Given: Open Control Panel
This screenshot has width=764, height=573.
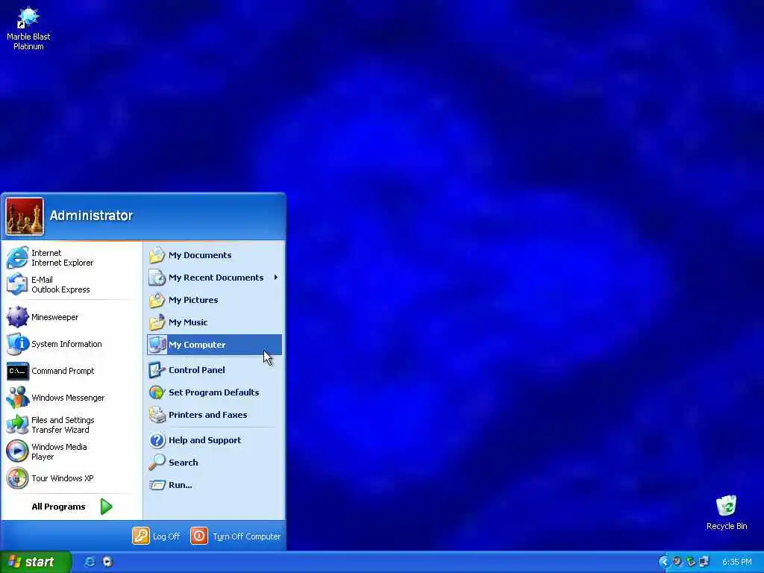Looking at the screenshot, I should [x=214, y=370].
